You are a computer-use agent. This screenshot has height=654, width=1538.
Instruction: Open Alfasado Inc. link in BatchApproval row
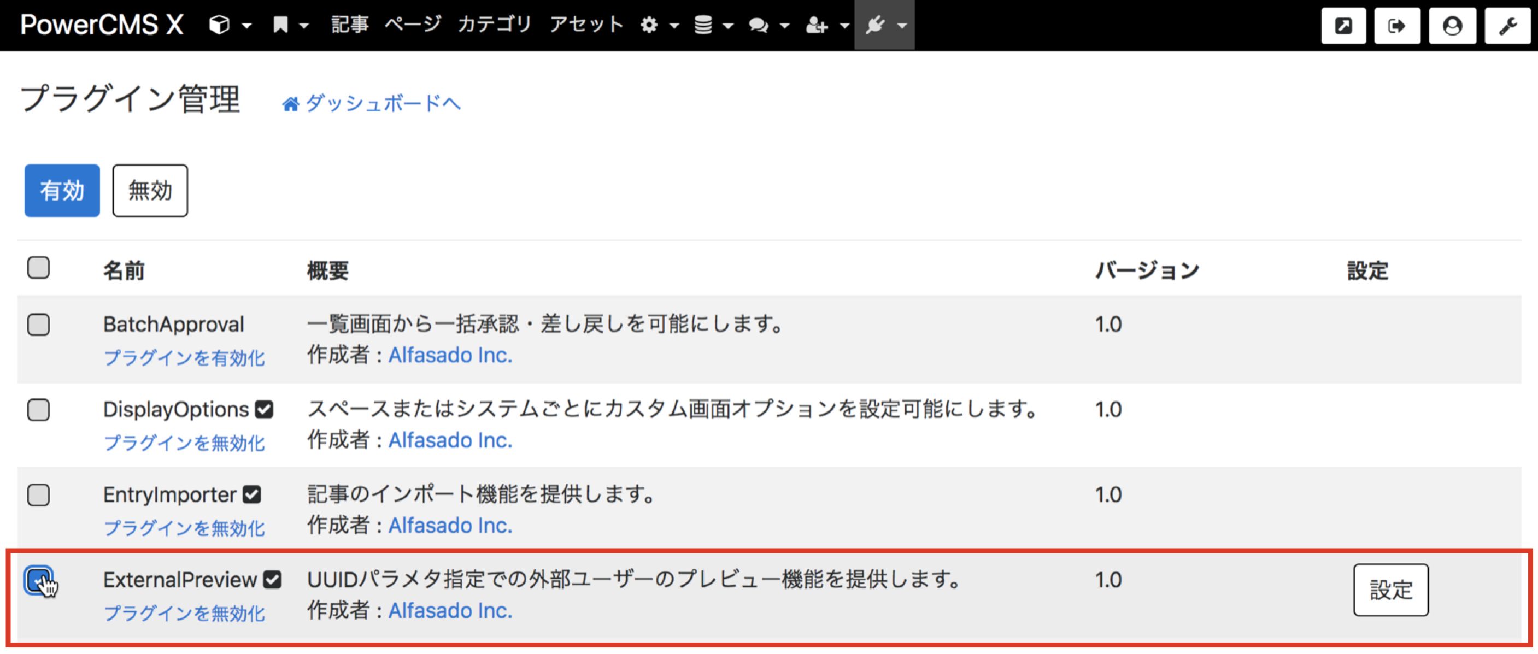[x=451, y=356]
